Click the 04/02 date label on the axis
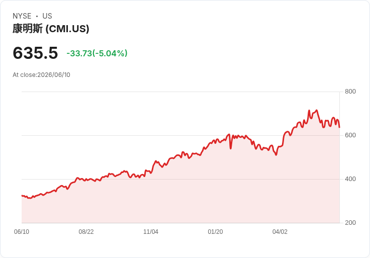The image size is (370, 258). (x=280, y=232)
